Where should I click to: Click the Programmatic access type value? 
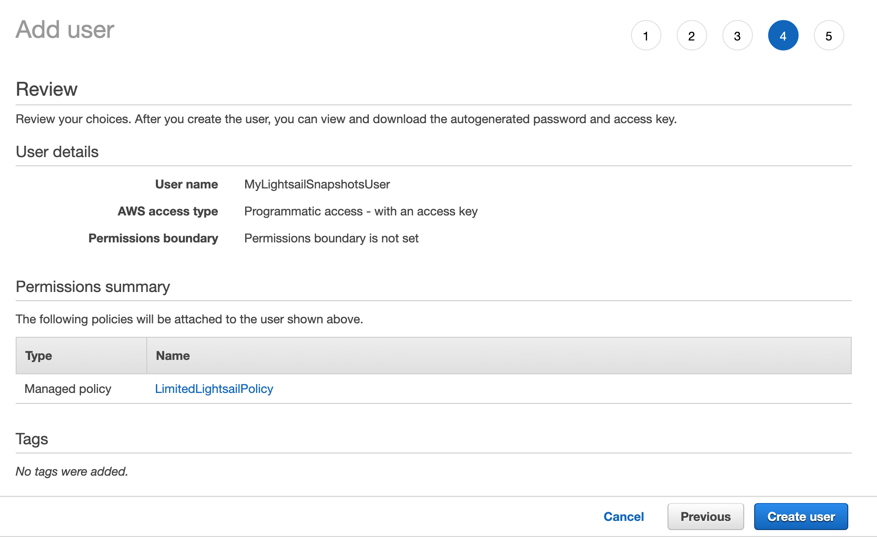361,211
